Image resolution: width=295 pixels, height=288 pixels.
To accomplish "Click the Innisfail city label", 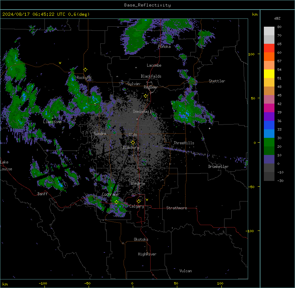I will (x=142, y=112).
